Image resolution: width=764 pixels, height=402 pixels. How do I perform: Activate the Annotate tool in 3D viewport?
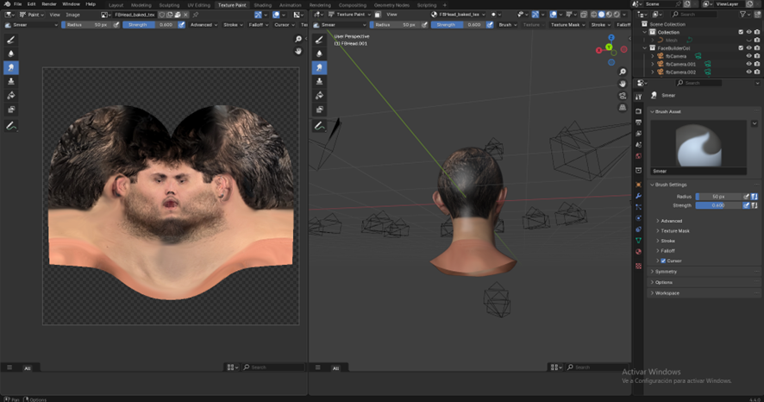pyautogui.click(x=320, y=125)
